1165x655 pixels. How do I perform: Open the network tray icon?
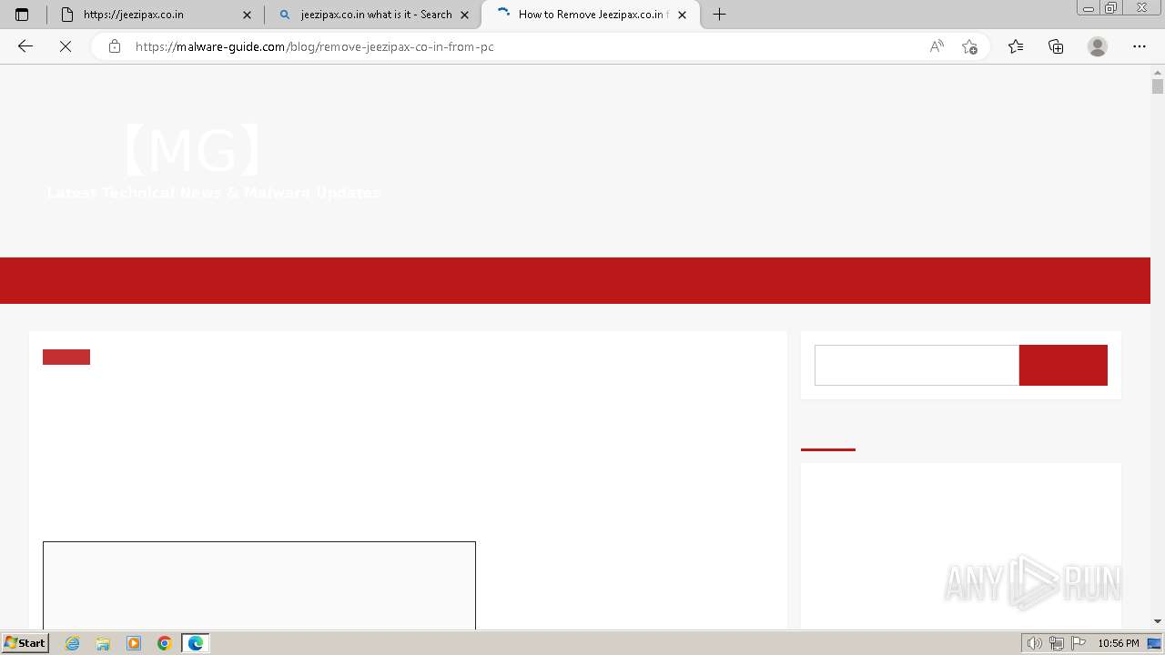click(1056, 643)
